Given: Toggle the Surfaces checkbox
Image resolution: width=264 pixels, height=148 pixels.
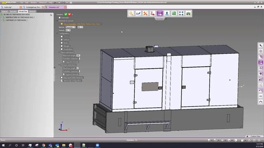Looking at the screenshot, I should (x=61, y=39).
